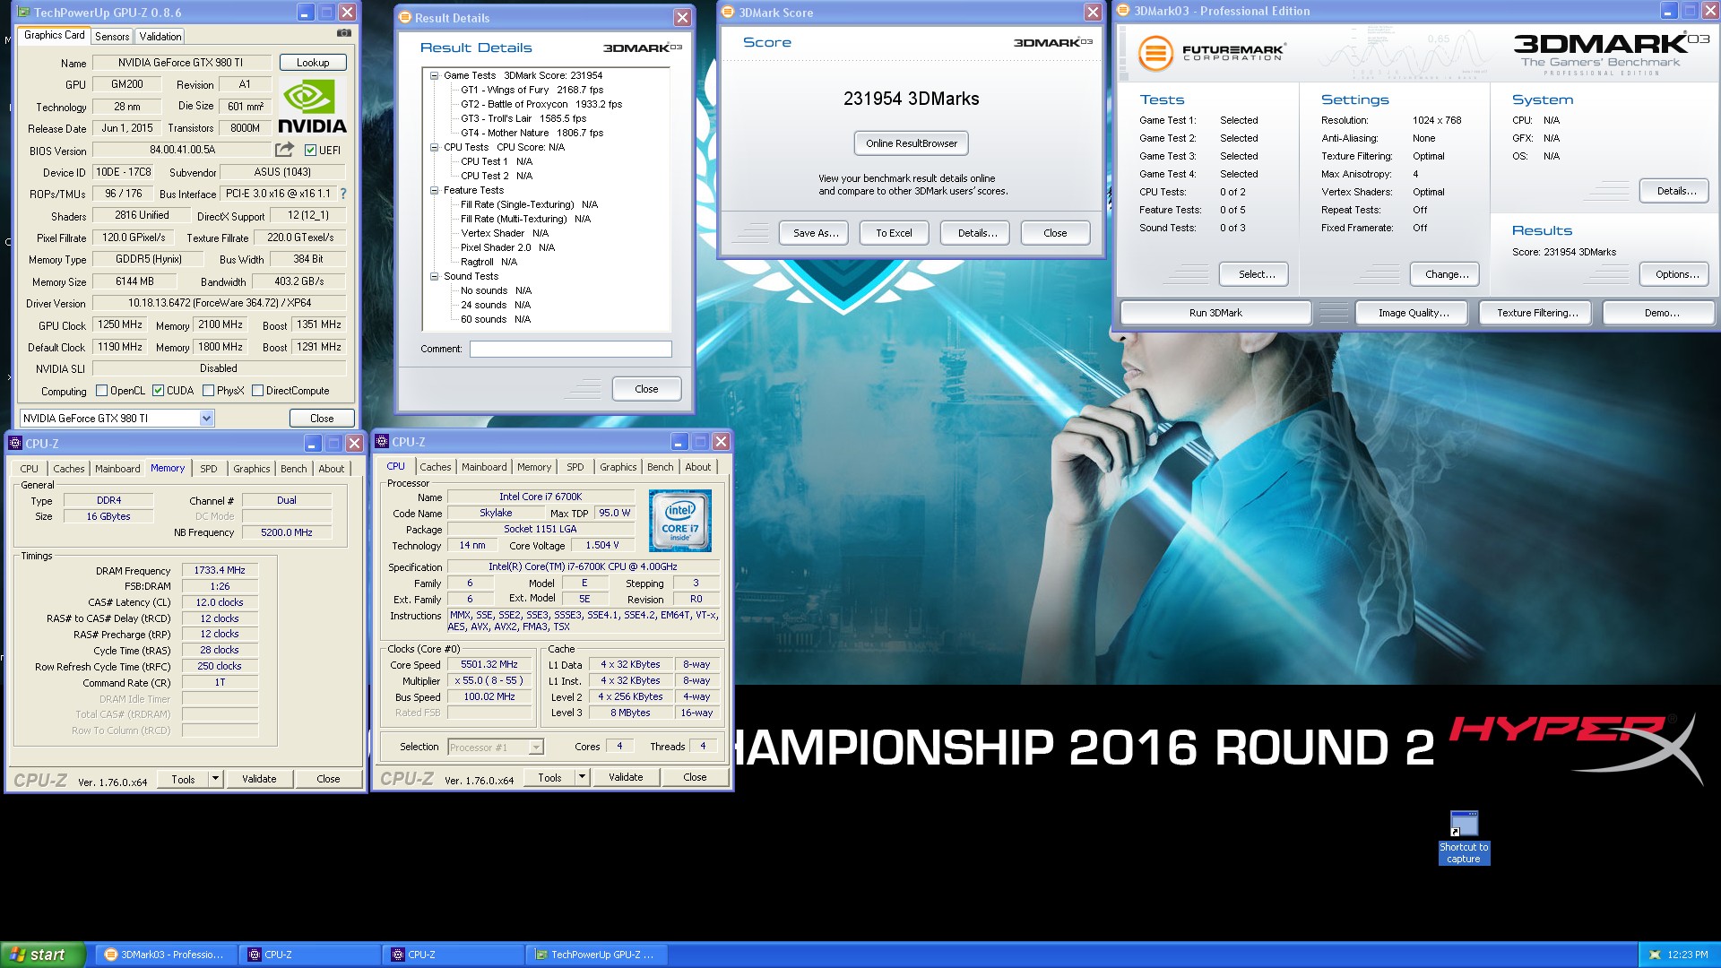Screen dimensions: 1721x968
Task: Toggle the UEFI checkbox in GPU-Z
Action: (x=310, y=151)
